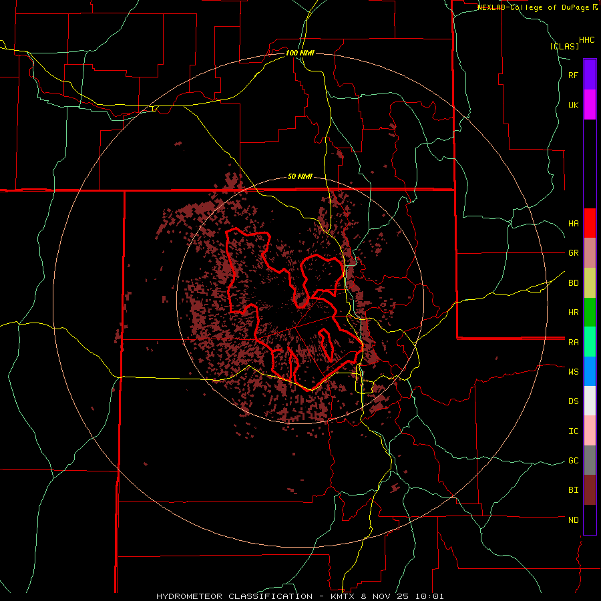Click the UK legend label text

(574, 105)
